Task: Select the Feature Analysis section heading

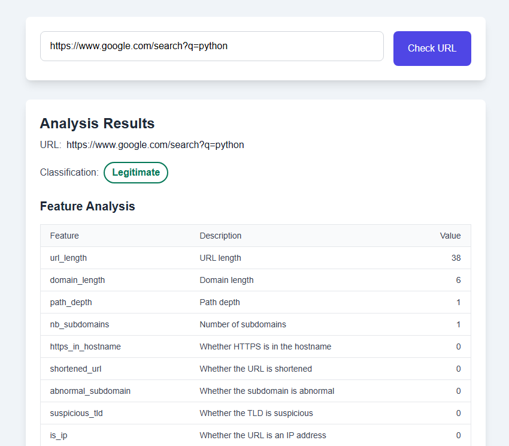Action: pos(87,206)
